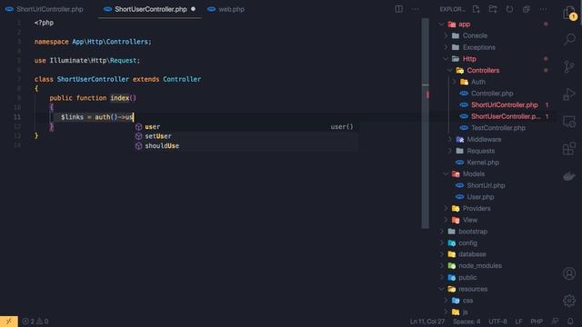Split the editor to the right

[398, 9]
